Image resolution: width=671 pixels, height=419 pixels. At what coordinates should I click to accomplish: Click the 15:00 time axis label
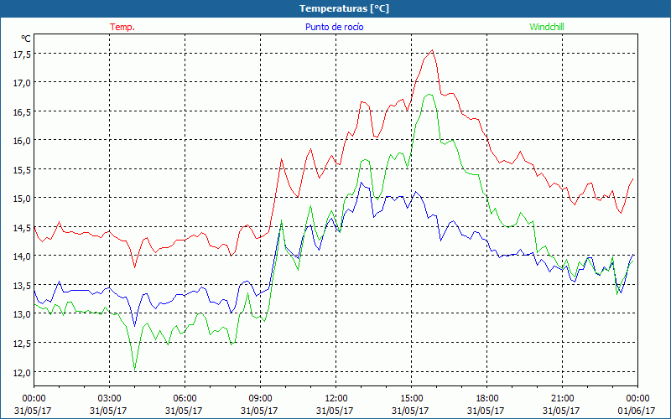pos(411,399)
